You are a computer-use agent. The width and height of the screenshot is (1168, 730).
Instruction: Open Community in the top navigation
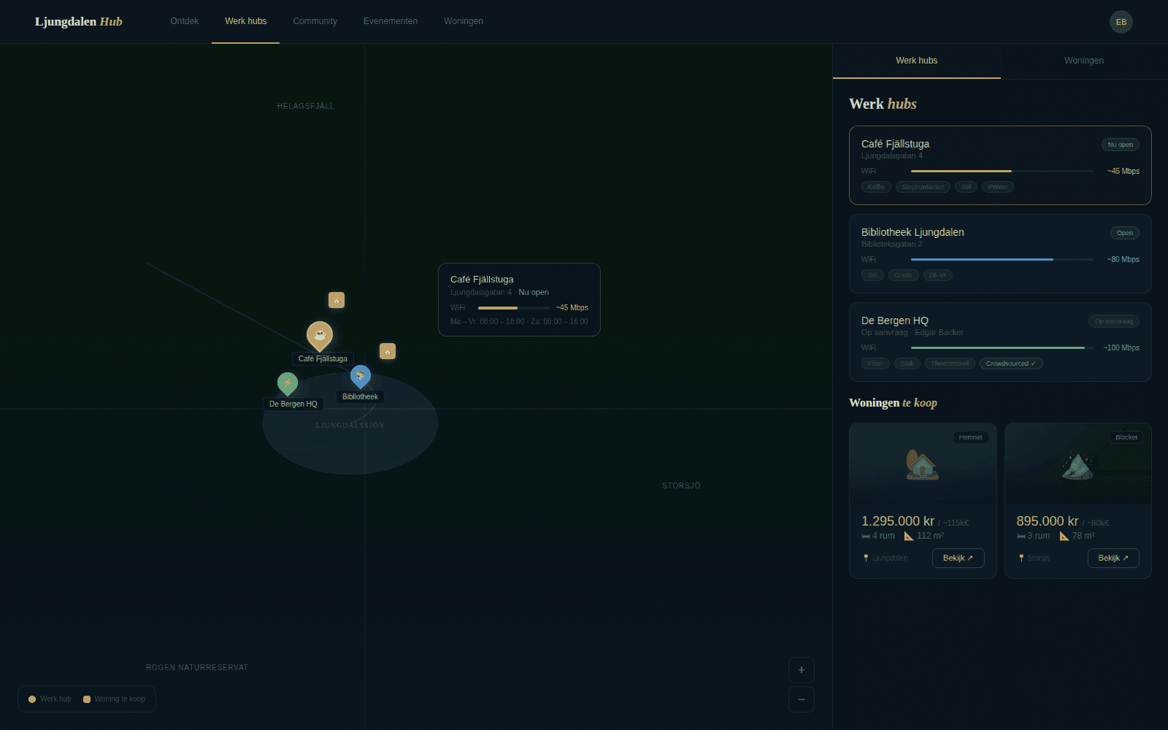pos(315,21)
